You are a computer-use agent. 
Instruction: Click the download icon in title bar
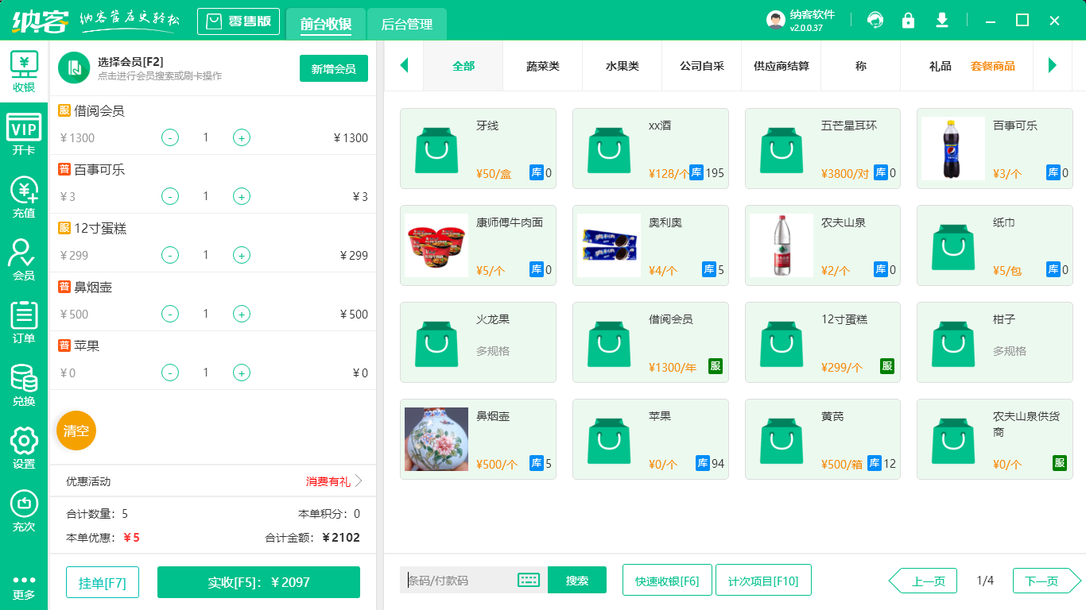tap(942, 21)
